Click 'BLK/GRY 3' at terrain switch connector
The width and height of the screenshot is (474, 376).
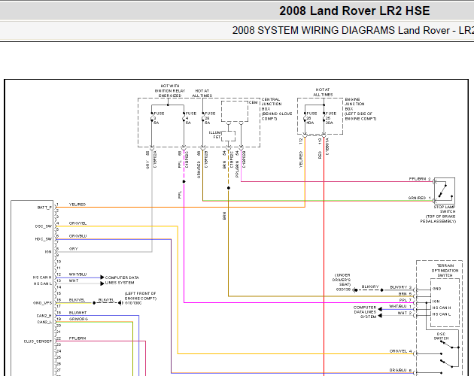pyautogui.click(x=401, y=287)
